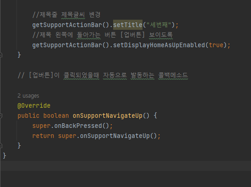The image size is (251, 187).
Task: Click the true argument keyword
Action: point(216,45)
